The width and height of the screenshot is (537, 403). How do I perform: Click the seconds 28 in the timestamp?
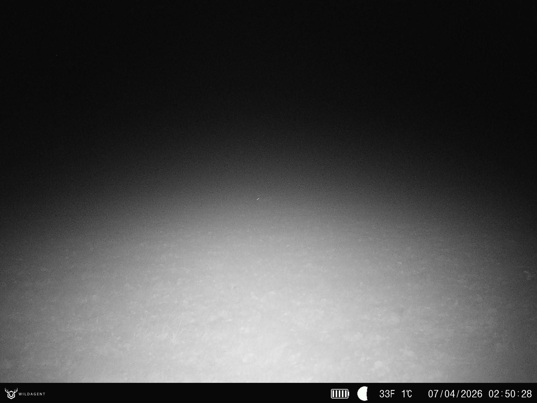(526, 394)
